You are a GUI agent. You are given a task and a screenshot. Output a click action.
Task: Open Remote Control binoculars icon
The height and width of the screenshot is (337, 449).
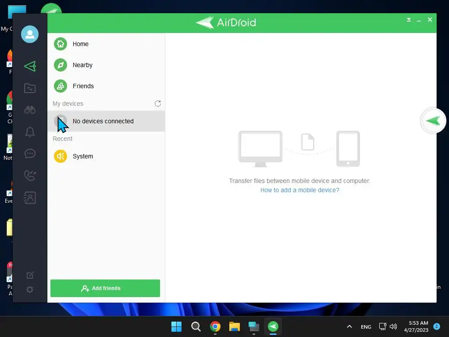(x=30, y=110)
